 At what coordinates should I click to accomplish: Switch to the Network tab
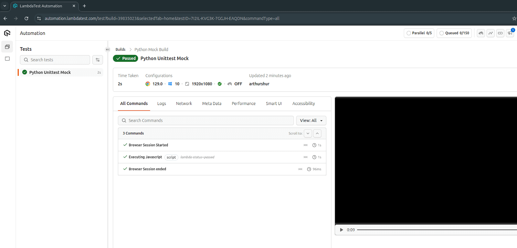[x=184, y=104]
